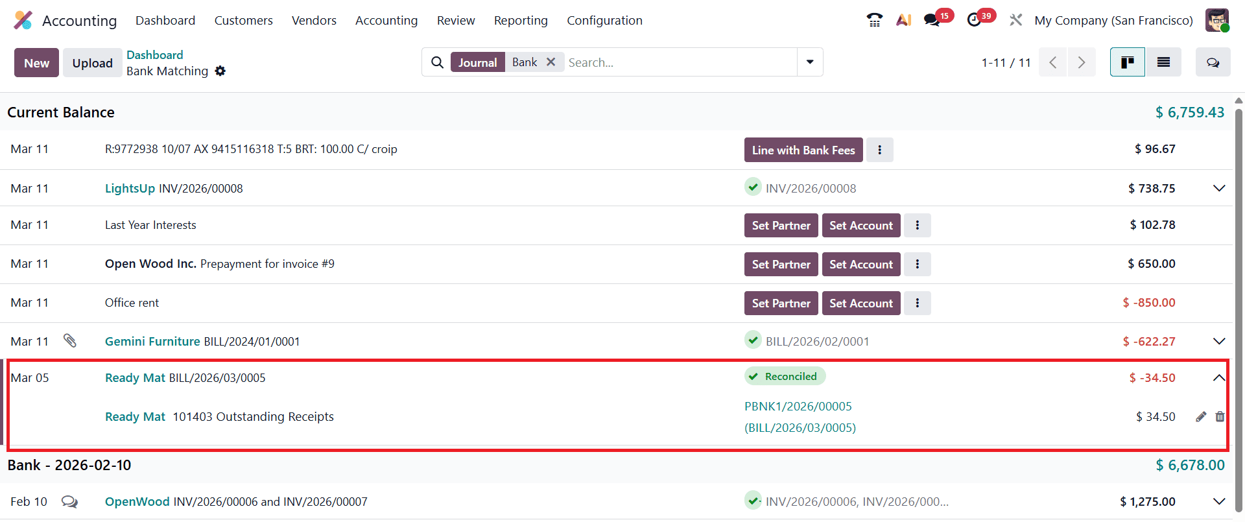Image resolution: width=1245 pixels, height=522 pixels.
Task: Open more options for Open Wood Inc. row
Action: click(918, 264)
